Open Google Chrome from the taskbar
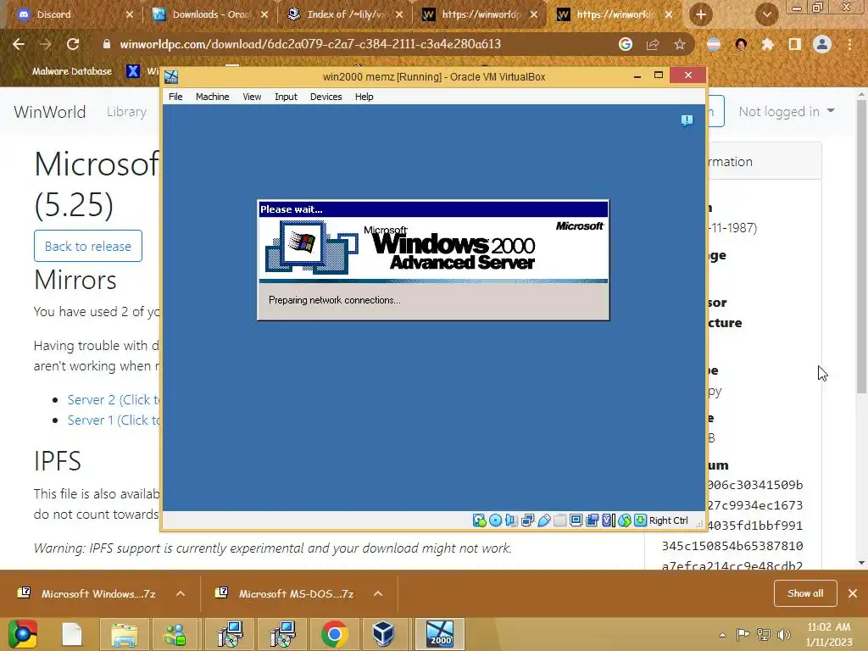 click(334, 634)
